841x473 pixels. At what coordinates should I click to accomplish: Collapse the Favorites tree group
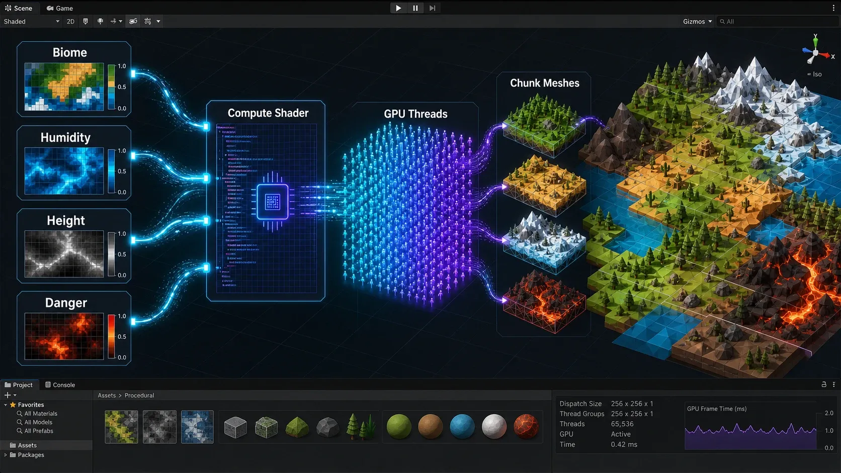click(x=6, y=405)
